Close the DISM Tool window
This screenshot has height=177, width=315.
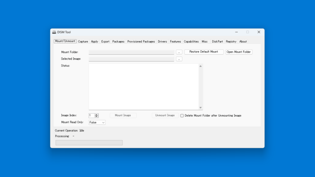click(x=259, y=32)
